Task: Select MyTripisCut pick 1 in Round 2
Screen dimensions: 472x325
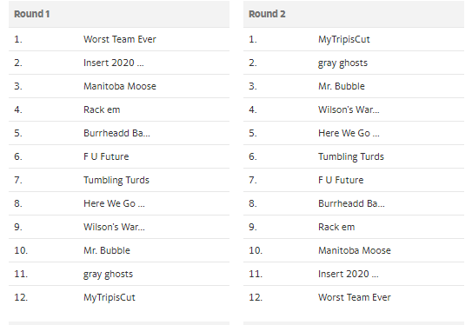Action: (344, 39)
